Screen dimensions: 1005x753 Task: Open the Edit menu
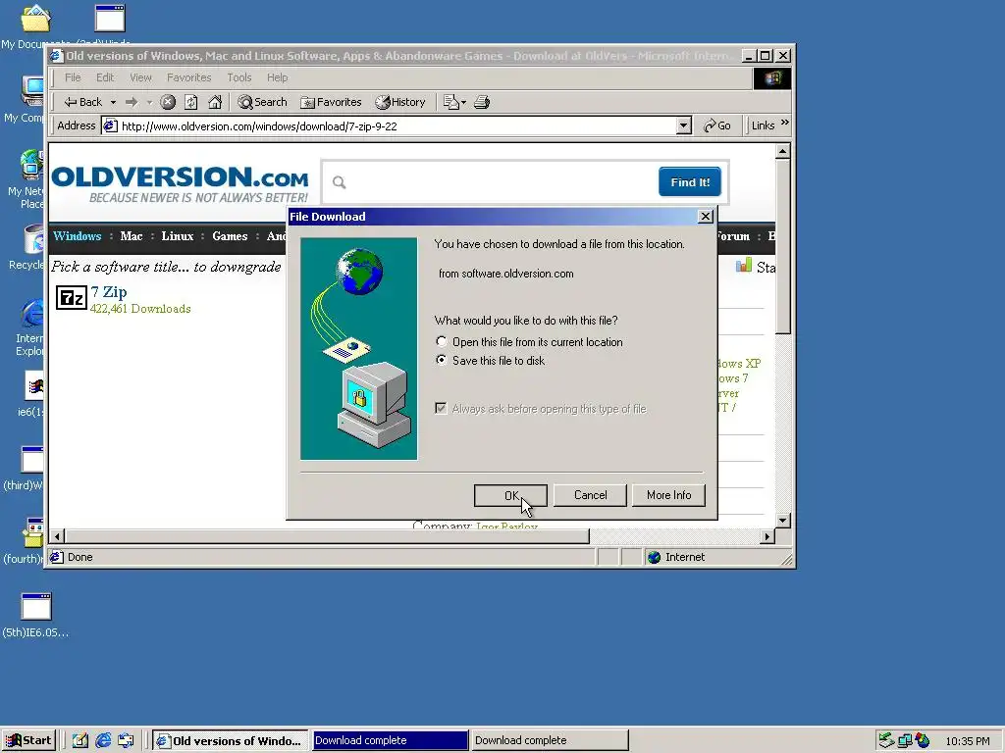tap(105, 77)
